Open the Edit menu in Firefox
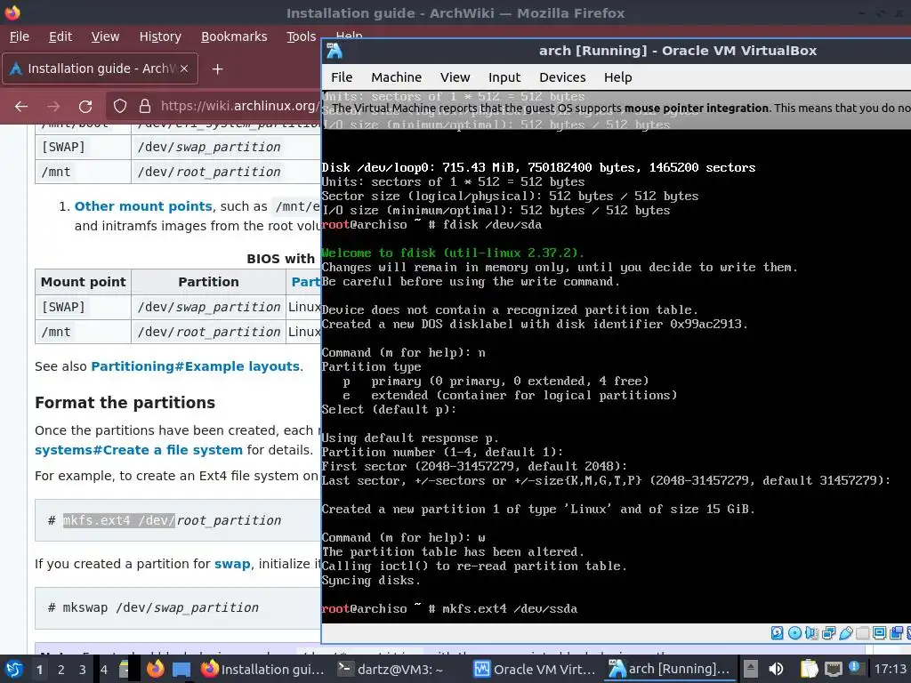The image size is (911, 683). tap(60, 36)
